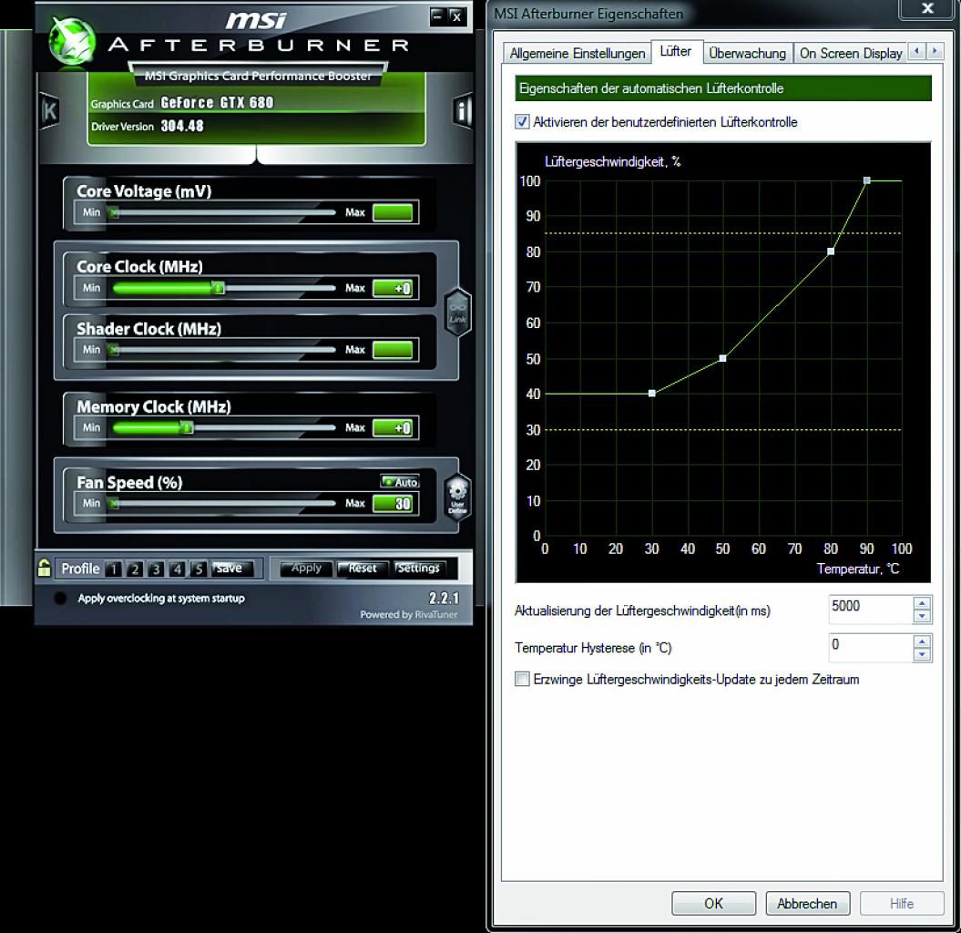This screenshot has width=961, height=933.
Task: Uncheck Aktivieren der benutzerdefinierten Lüfterkontrolle
Action: (522, 121)
